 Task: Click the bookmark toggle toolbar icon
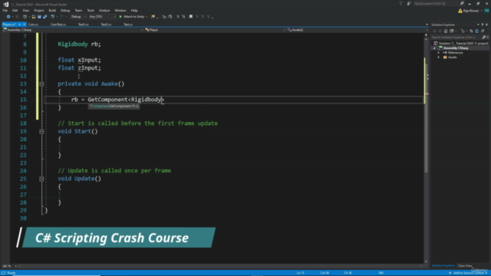point(191,17)
